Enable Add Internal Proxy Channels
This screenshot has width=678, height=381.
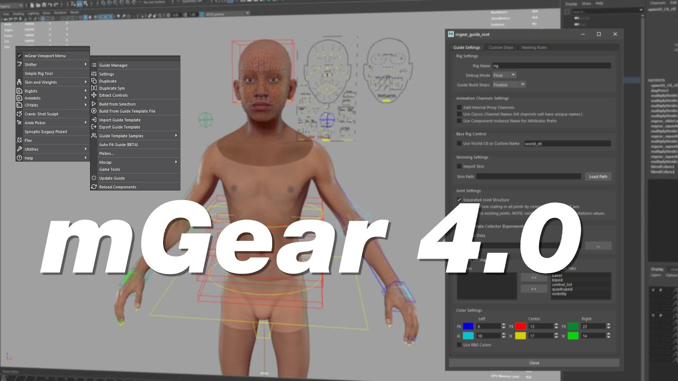459,107
